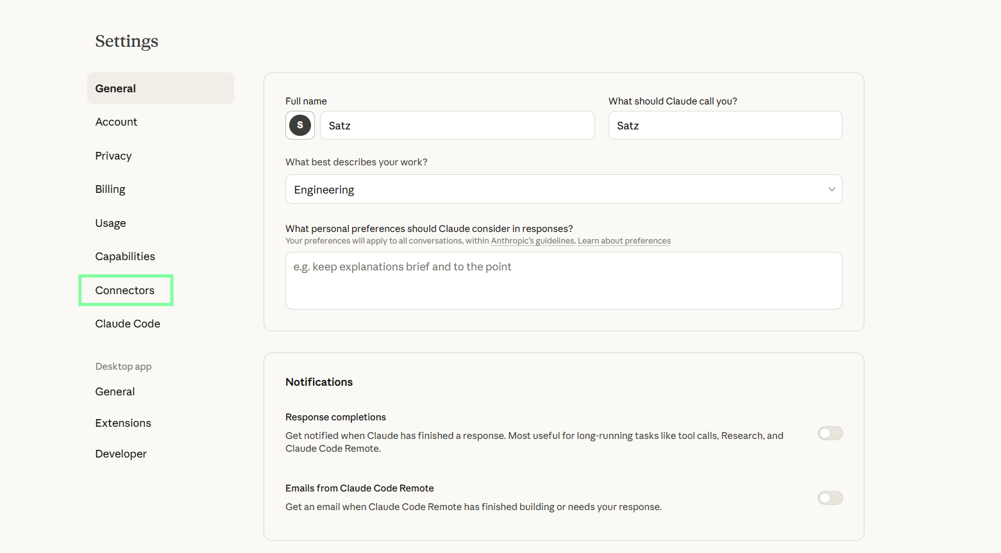
Task: Open the Billing section
Action: coord(110,189)
